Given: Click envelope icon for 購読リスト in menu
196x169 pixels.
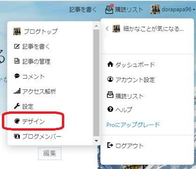Looking at the screenshot, I should 110,95.
